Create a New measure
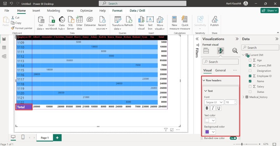 [x=174, y=23]
